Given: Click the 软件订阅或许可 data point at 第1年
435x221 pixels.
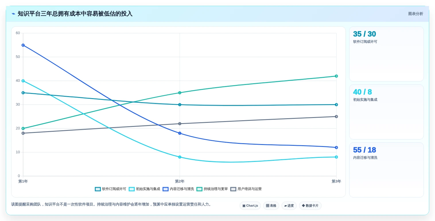Looking at the screenshot, I should coord(23,93).
